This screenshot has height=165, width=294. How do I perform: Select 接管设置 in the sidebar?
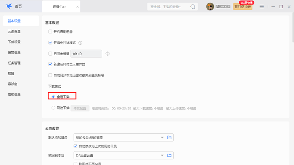pos(14,52)
